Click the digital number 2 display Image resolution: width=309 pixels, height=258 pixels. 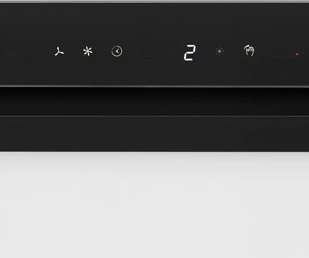[190, 51]
